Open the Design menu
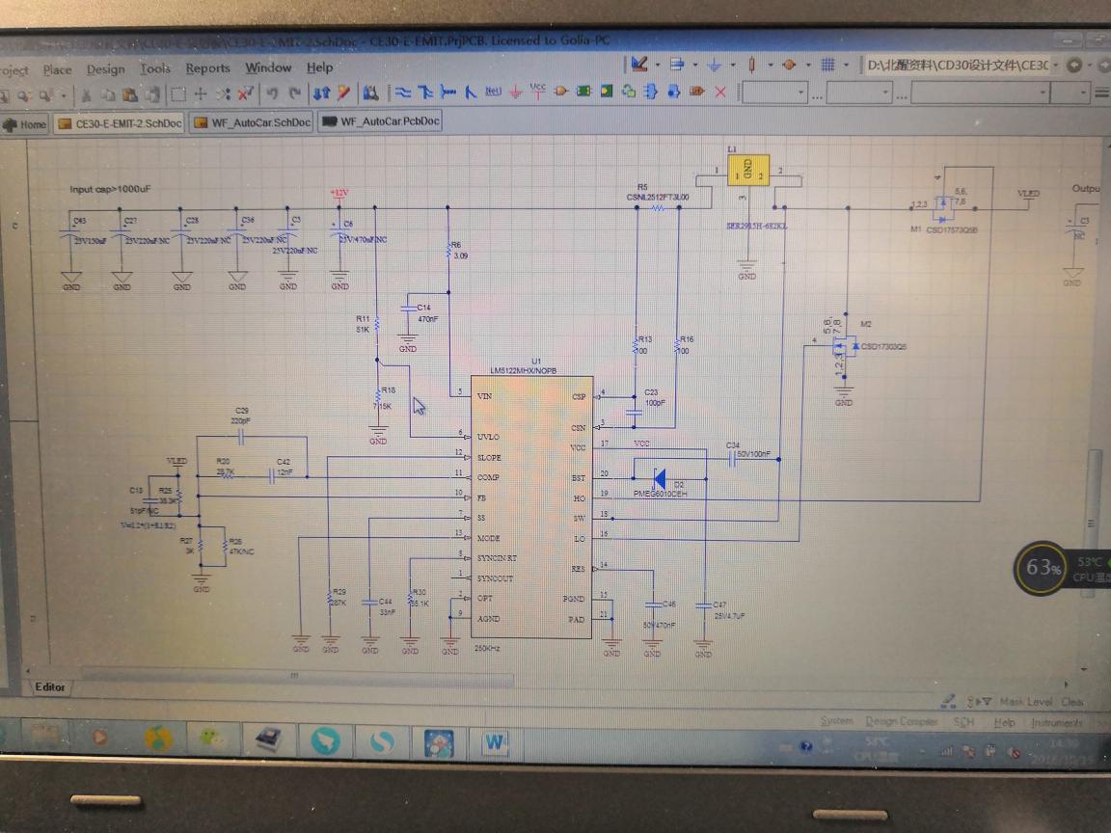The image size is (1111, 833). pos(105,68)
